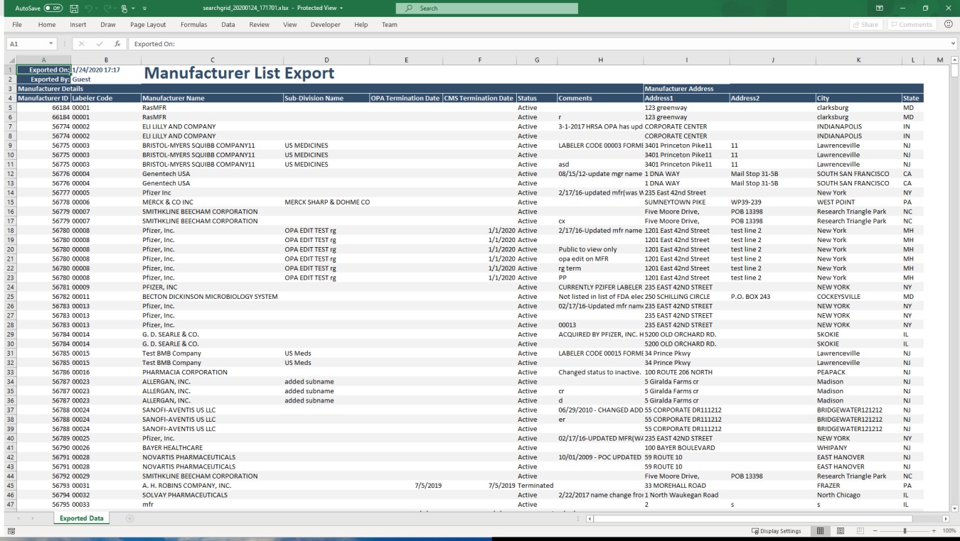Click the Enter checkmark formula bar icon

tap(98, 44)
